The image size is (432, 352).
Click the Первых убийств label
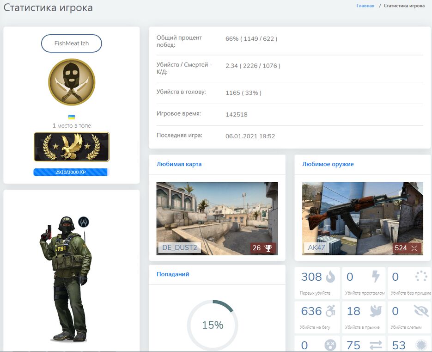(315, 293)
